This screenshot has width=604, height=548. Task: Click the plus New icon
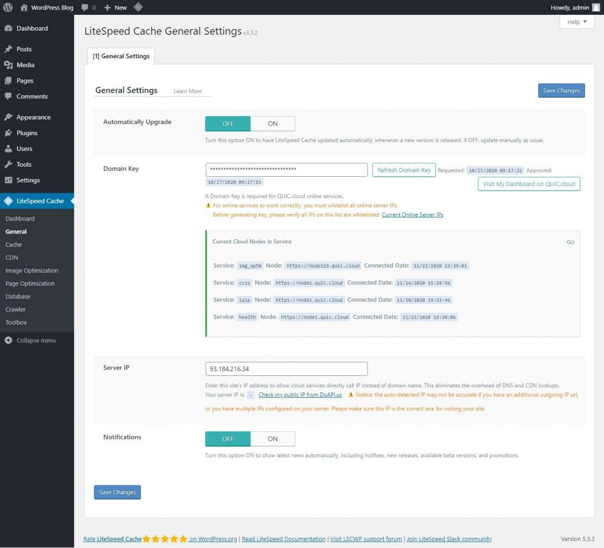click(107, 7)
